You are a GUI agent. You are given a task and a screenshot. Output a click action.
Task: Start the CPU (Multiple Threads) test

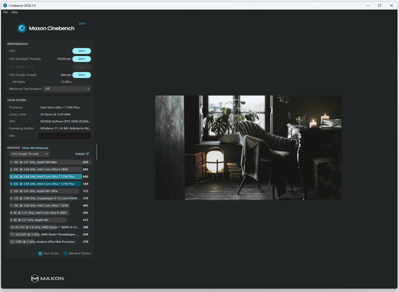(x=82, y=59)
